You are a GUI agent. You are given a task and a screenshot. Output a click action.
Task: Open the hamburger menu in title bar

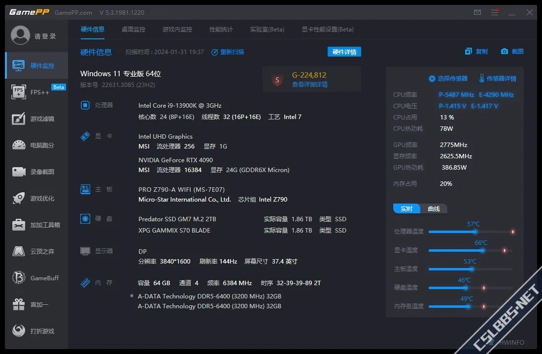[495, 12]
